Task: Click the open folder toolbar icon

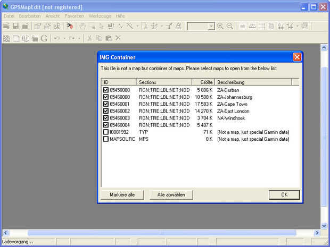Action: [6, 26]
